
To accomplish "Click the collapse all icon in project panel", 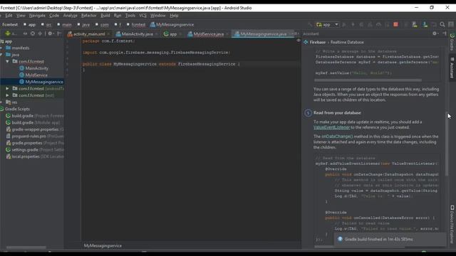I will [x=40, y=33].
